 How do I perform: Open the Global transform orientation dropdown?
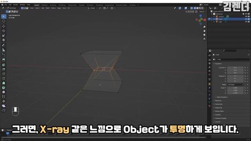coord(93,8)
